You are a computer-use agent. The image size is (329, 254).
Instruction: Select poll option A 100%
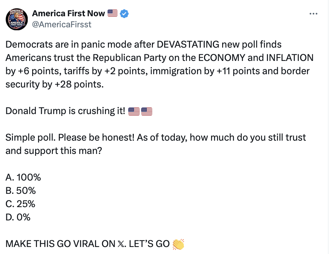tap(23, 177)
